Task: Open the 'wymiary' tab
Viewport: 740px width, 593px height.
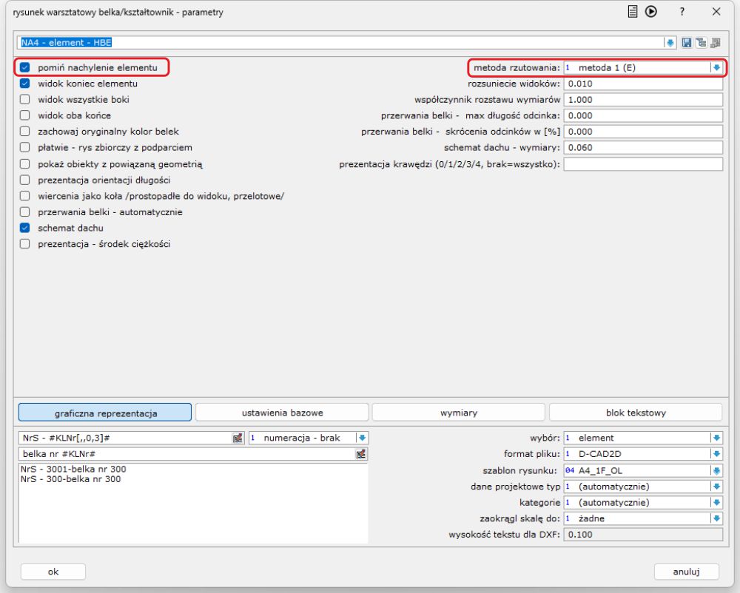Action: [459, 413]
